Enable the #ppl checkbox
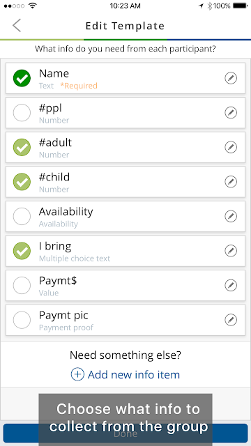This screenshot has width=251, height=446. 22,113
